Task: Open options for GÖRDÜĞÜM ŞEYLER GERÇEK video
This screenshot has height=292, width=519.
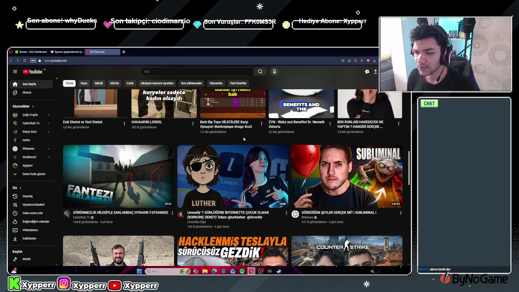Action: [x=401, y=213]
